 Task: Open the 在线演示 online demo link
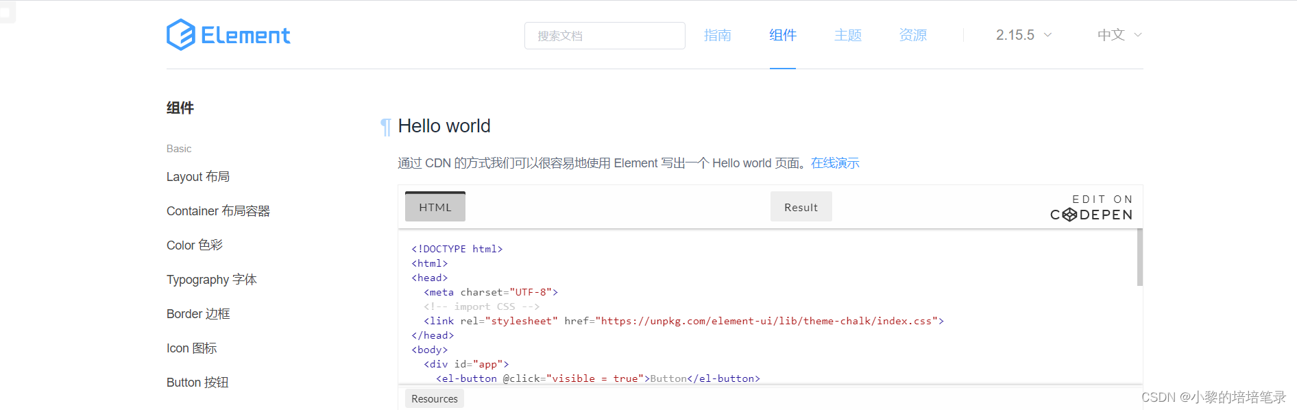pyautogui.click(x=835, y=163)
